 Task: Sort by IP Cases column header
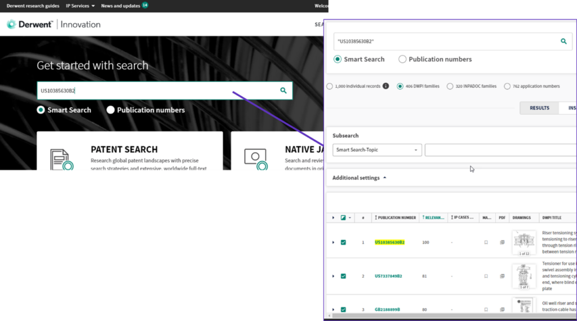[462, 218]
